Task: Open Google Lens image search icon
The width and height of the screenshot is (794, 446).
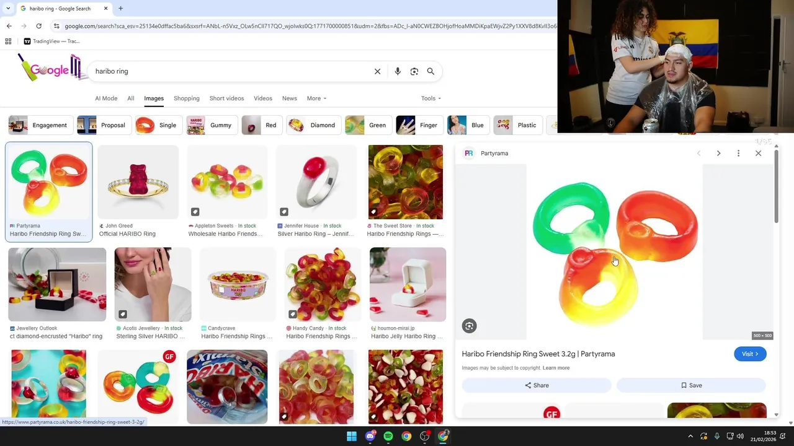Action: point(414,71)
